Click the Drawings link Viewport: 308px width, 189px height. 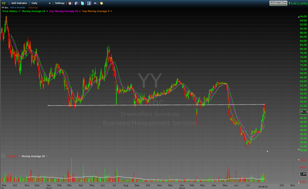pyautogui.click(x=32, y=7)
